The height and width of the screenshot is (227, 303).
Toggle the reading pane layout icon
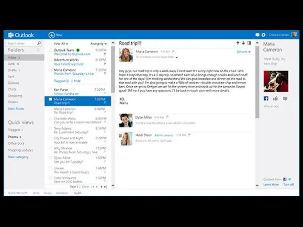(x=249, y=43)
